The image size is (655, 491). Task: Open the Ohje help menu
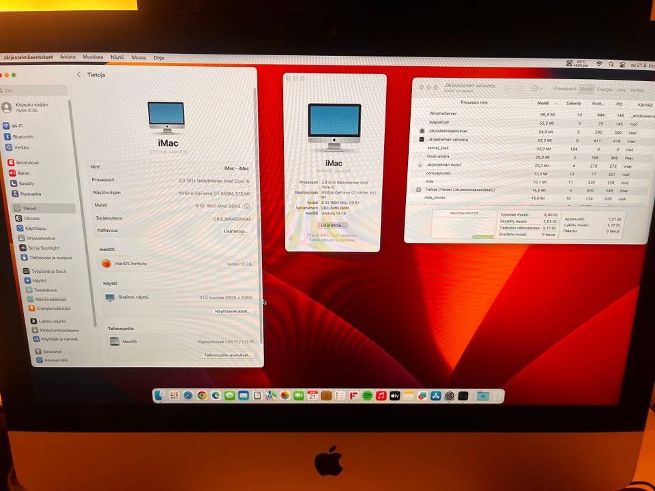159,57
